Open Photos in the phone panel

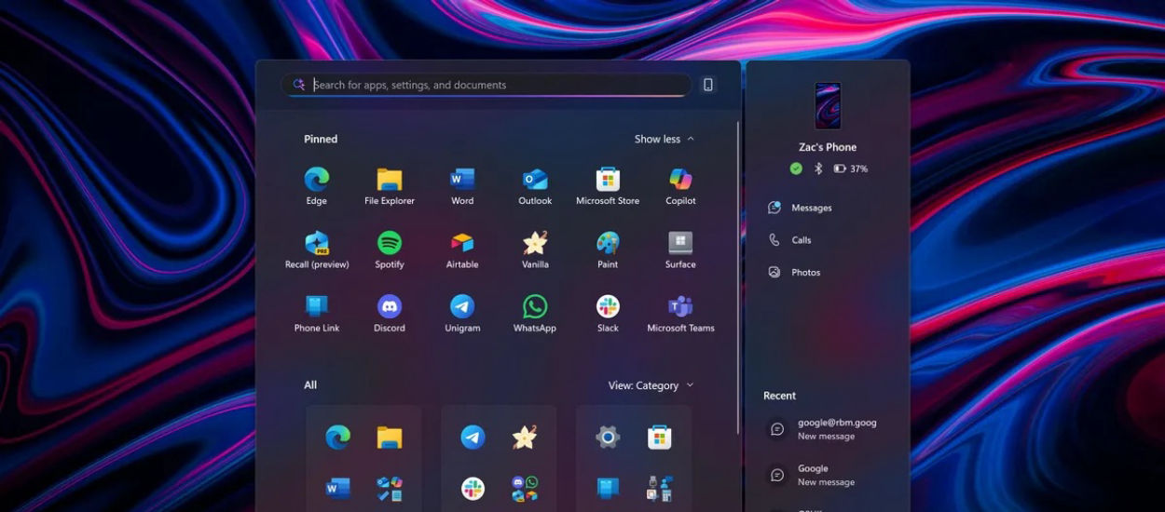tap(805, 273)
